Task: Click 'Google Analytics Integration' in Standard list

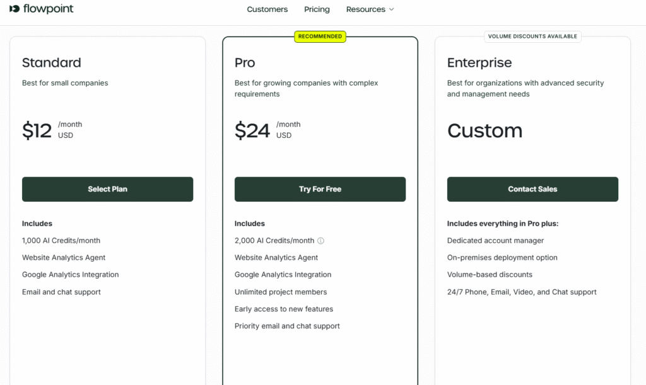Action: (71, 275)
